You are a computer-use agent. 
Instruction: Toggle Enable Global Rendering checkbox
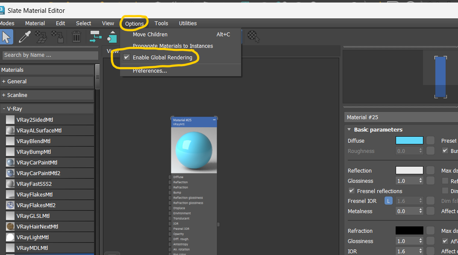click(x=126, y=57)
